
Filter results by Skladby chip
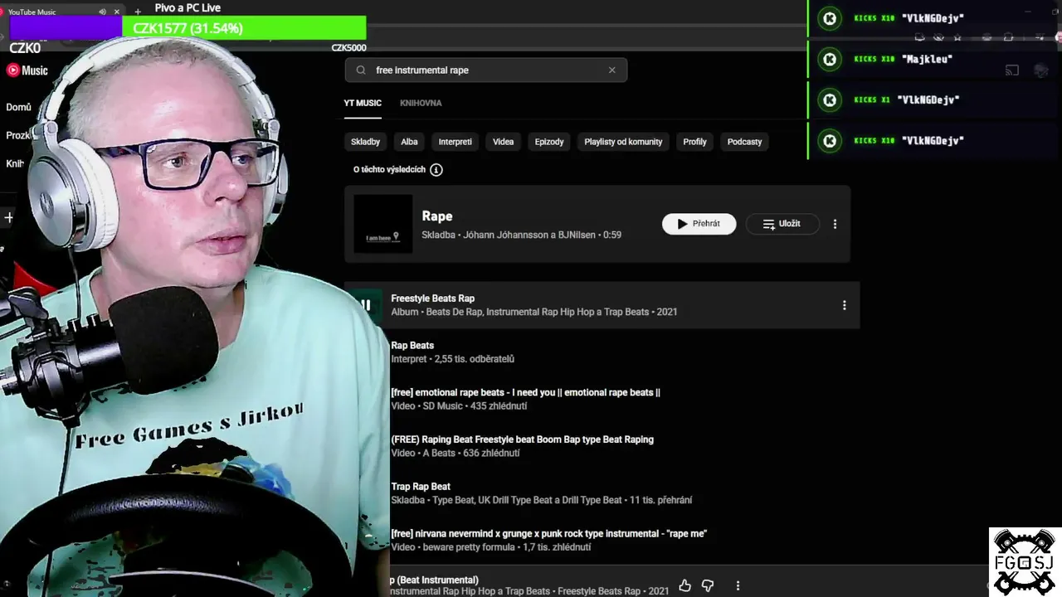365,142
